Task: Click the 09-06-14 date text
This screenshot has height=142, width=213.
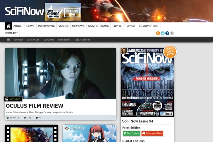Action: click(x=15, y=118)
